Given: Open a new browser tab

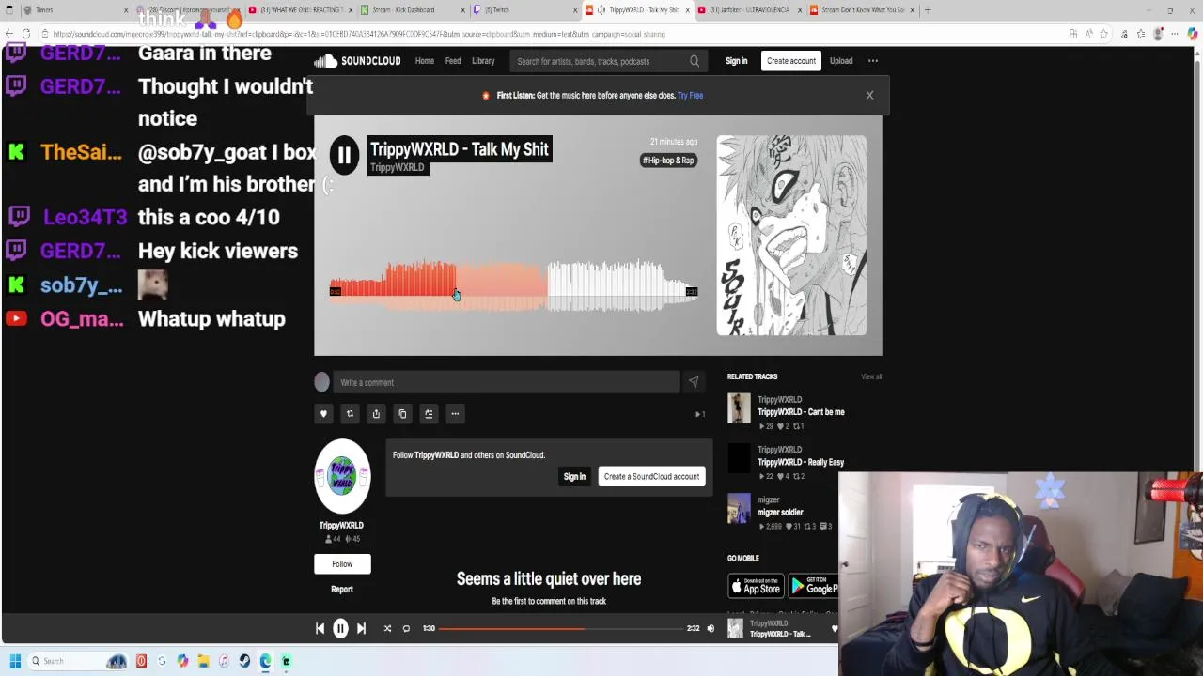Looking at the screenshot, I should tap(928, 9).
